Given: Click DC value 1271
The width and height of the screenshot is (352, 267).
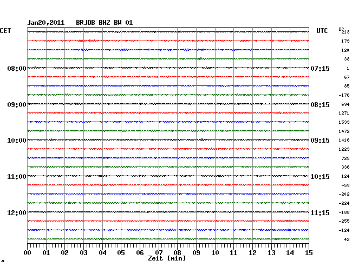Looking at the screenshot, I should [x=344, y=113].
